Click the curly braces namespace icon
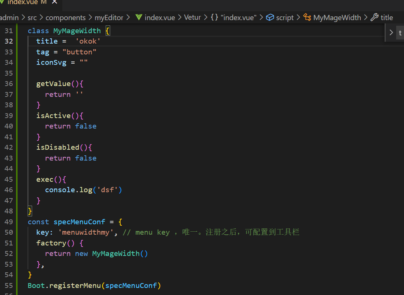Screen dimensions: 404x295 tap(214, 18)
